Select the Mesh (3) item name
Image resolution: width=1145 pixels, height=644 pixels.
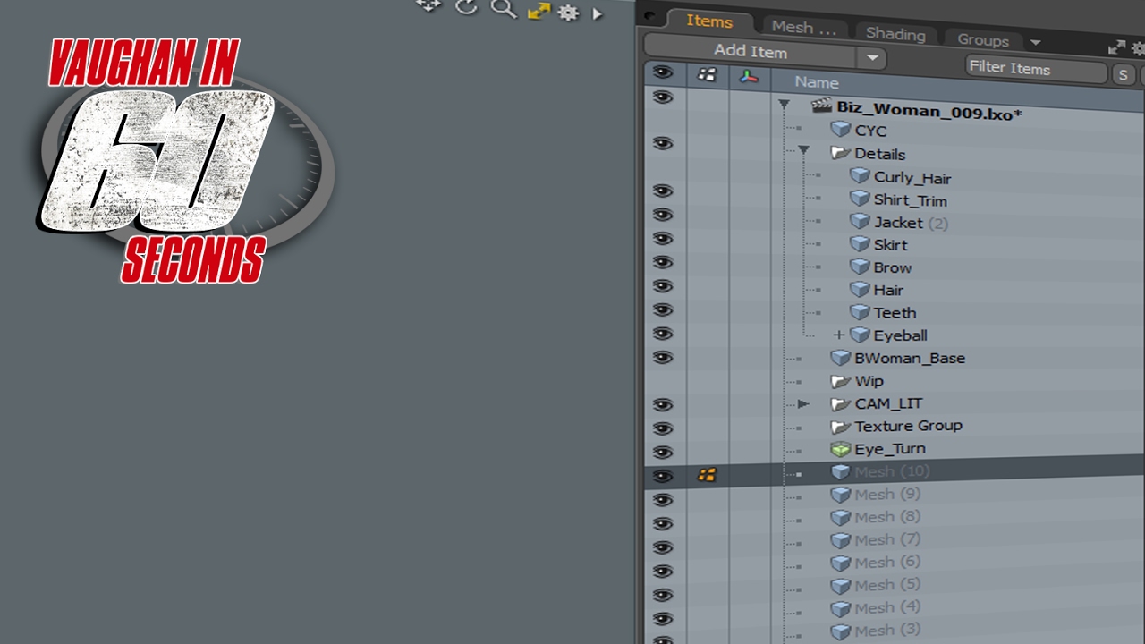(x=887, y=631)
